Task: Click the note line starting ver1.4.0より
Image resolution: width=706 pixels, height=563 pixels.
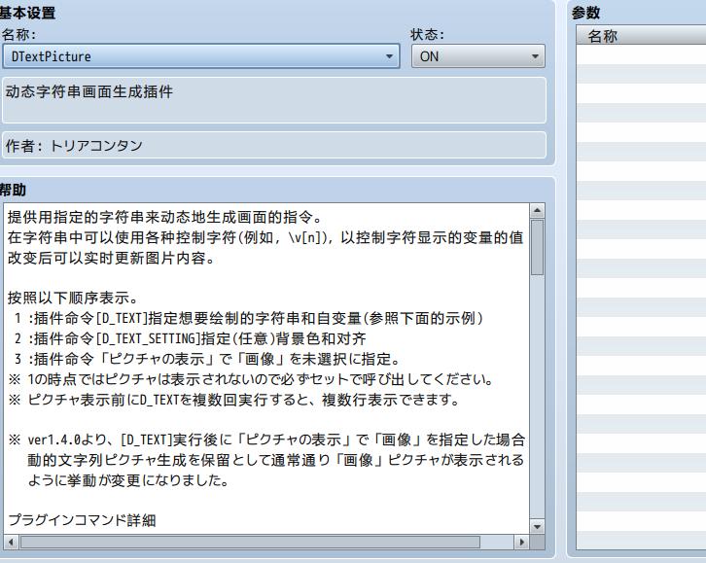Action: click(x=266, y=440)
